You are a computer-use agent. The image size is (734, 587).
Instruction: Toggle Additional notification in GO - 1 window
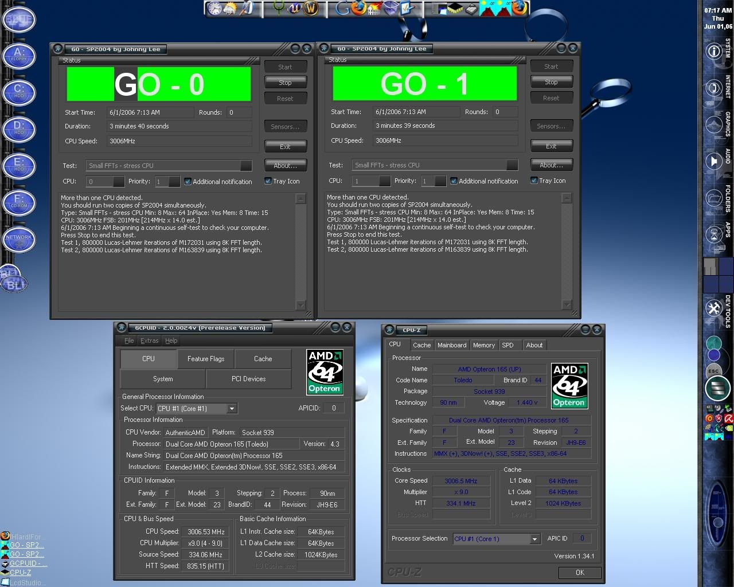point(484,181)
